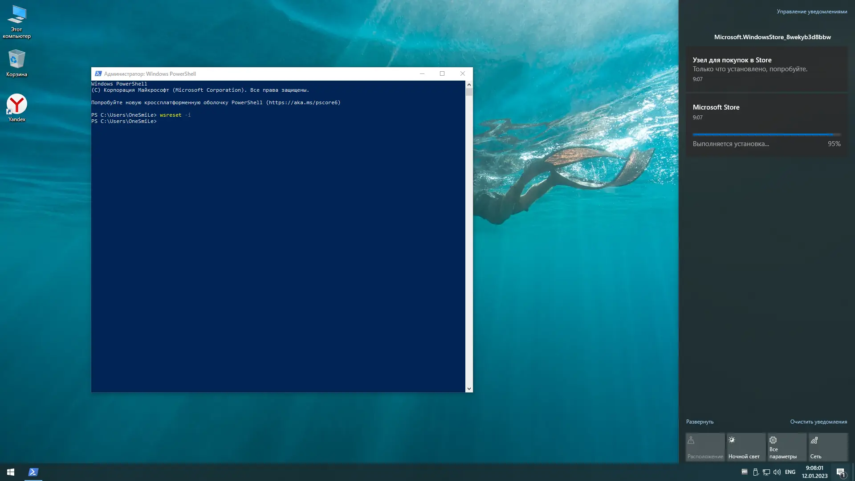Screen dimensions: 855x481
Task: Toggle the Ночной свет quick action
Action: coord(746,447)
